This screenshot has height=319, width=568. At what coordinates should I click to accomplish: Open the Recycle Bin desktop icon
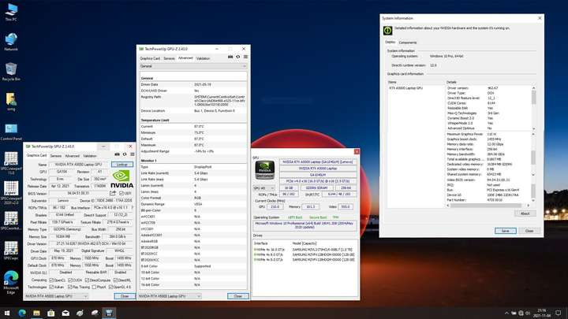pyautogui.click(x=11, y=71)
